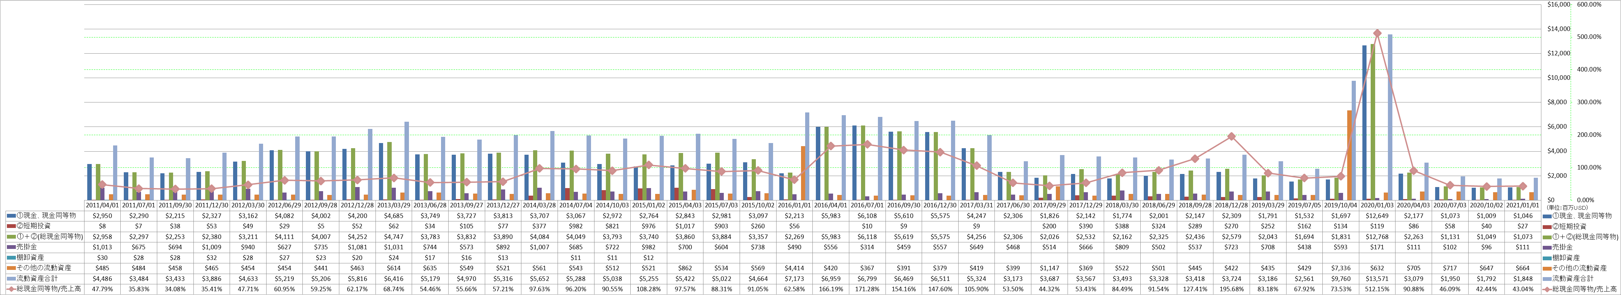Select the 2018/12/28 date column header
The width and height of the screenshot is (1621, 295).
pyautogui.click(x=1231, y=205)
